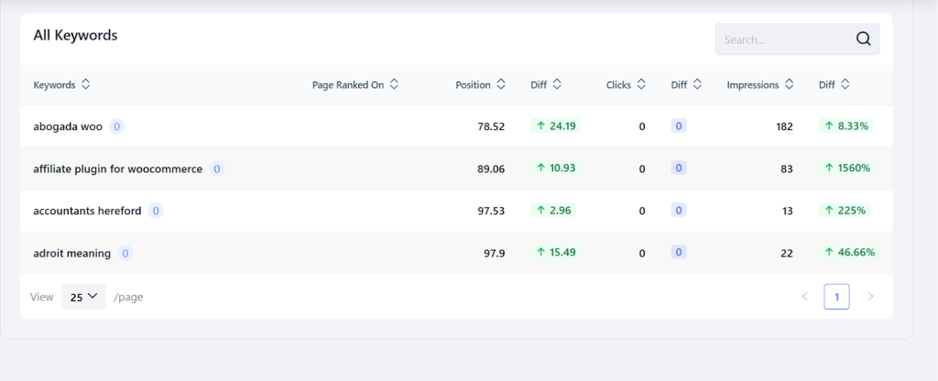Sort by Page Ranked On arrows
Viewport: 938px width, 381px height.
(394, 84)
